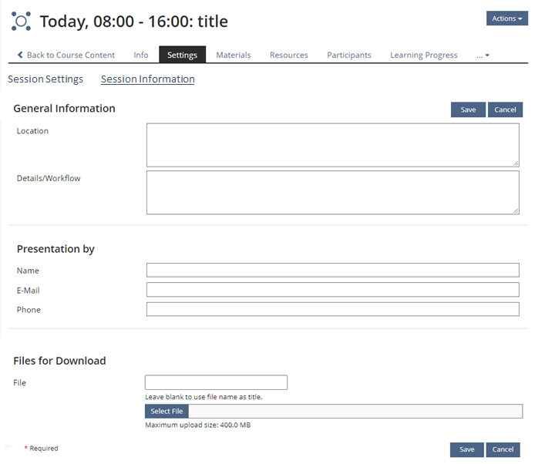This screenshot has width=535, height=464.
Task: Click Cancel button next to General Information
Action: click(505, 109)
